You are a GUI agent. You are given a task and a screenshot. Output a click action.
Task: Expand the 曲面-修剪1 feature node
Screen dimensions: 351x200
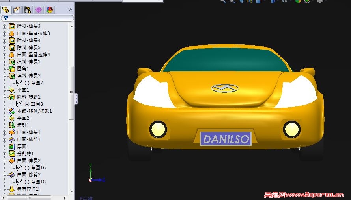4,140
